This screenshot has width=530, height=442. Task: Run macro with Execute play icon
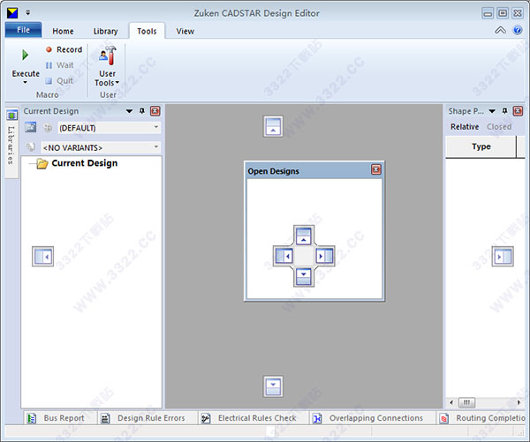pyautogui.click(x=25, y=55)
